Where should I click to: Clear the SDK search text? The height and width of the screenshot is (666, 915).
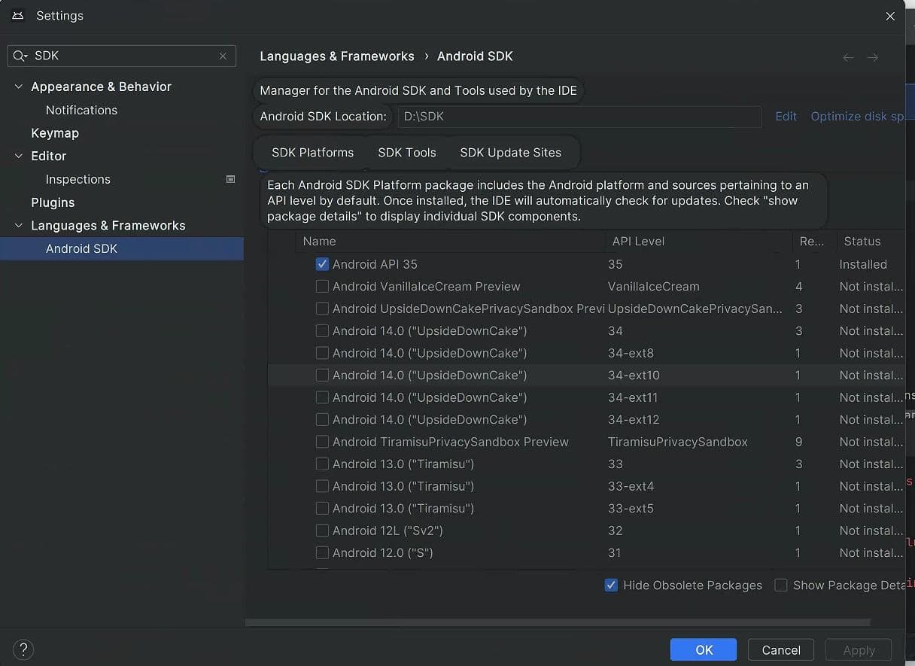pyautogui.click(x=223, y=56)
